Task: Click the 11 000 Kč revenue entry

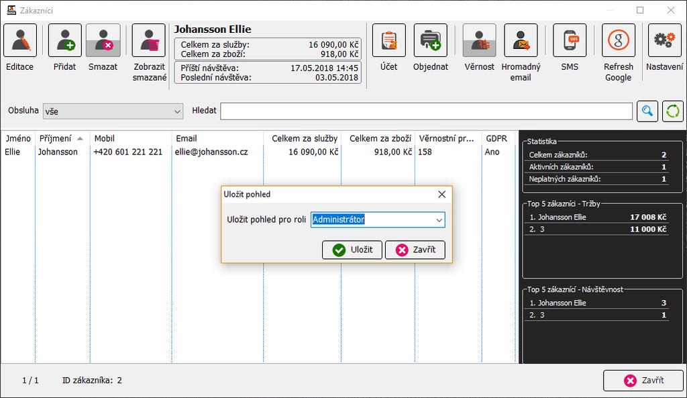Action: point(648,230)
